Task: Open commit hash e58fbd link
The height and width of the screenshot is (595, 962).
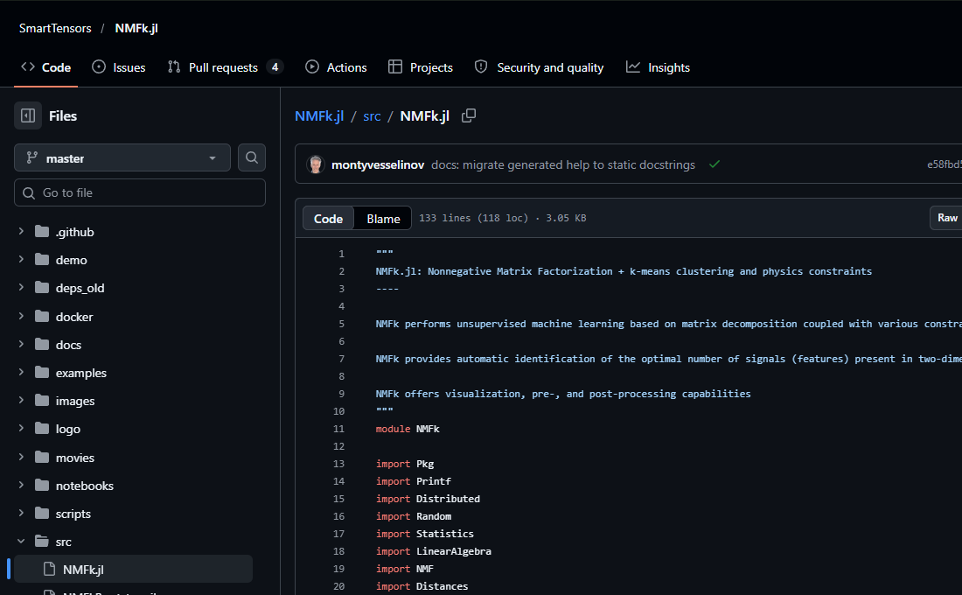Action: (945, 164)
